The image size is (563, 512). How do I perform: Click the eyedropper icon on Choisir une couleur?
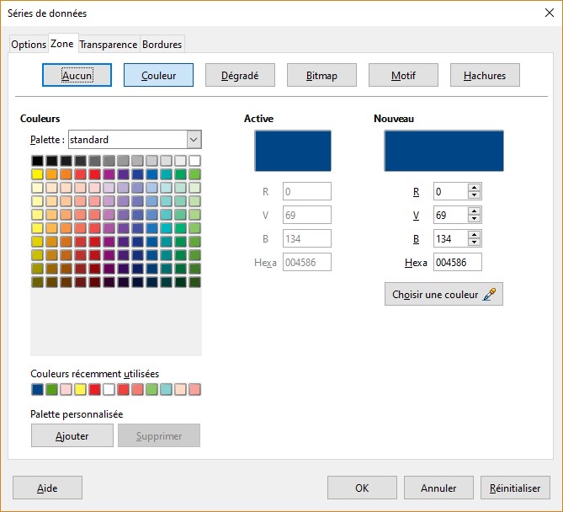coord(490,295)
